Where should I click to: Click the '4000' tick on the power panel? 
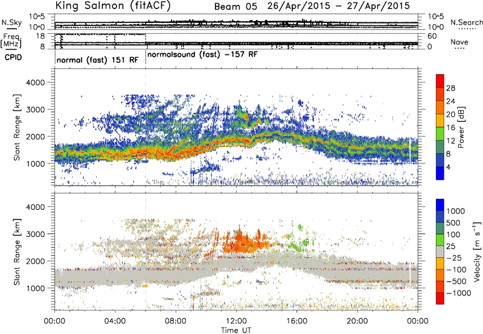point(35,83)
